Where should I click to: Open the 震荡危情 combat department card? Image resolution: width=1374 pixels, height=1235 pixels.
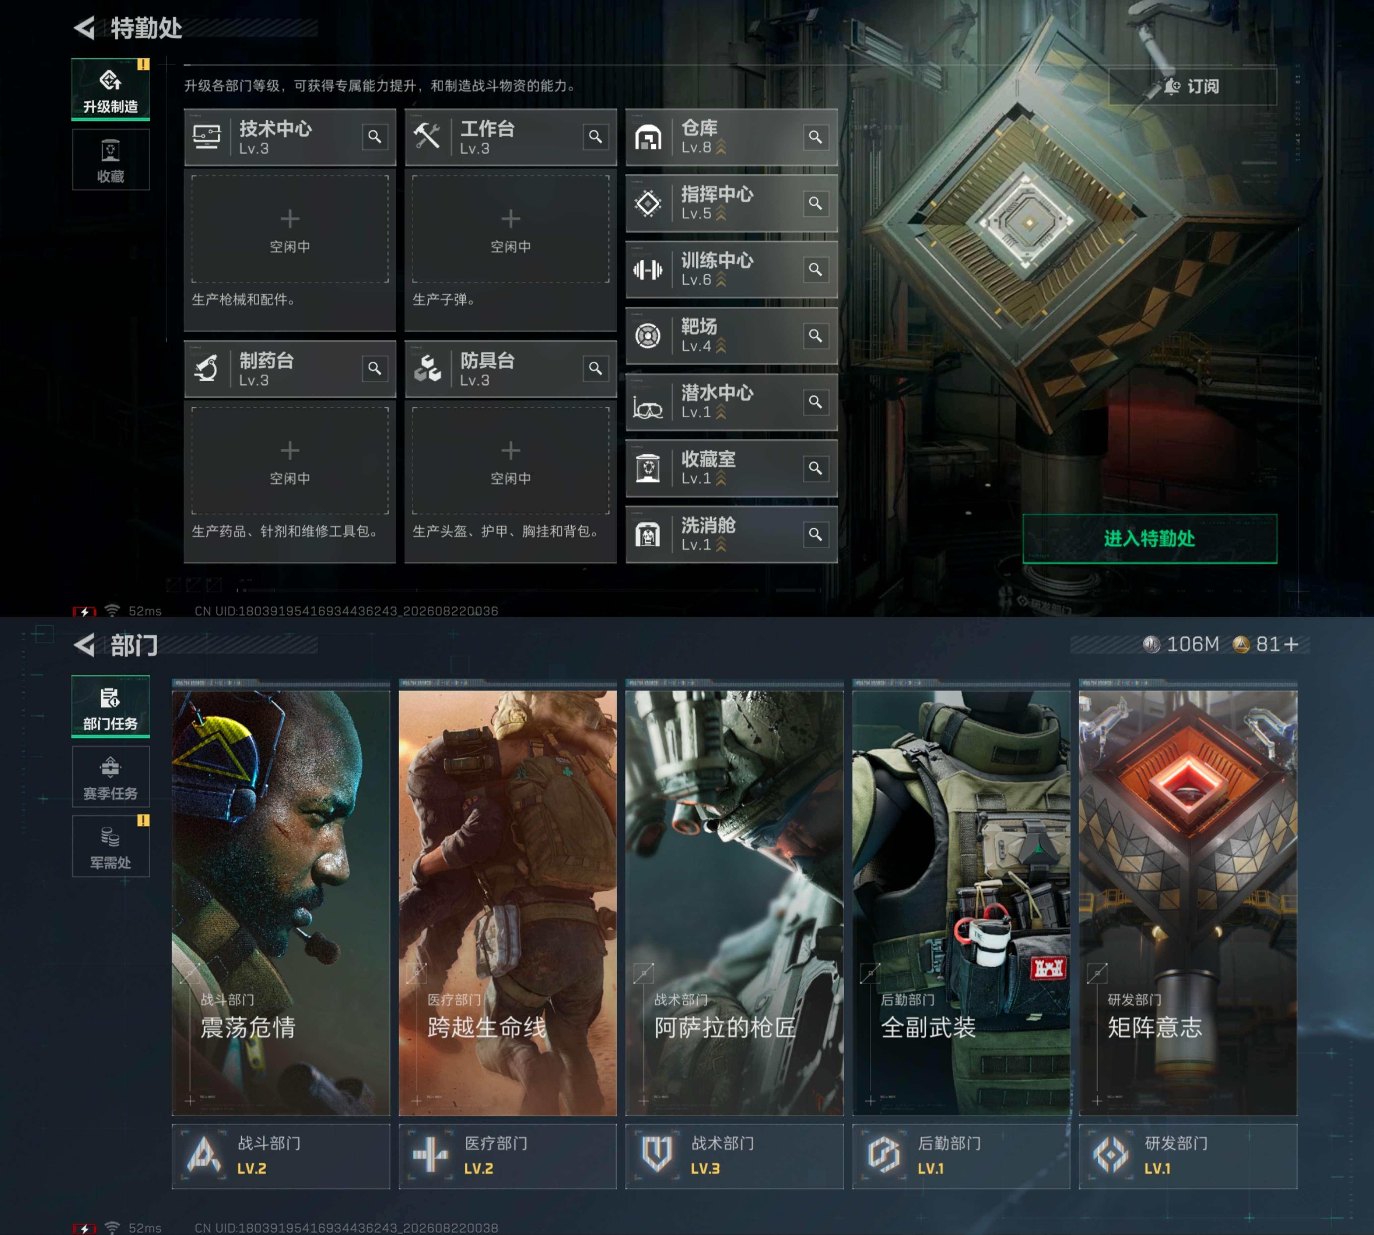click(x=281, y=902)
